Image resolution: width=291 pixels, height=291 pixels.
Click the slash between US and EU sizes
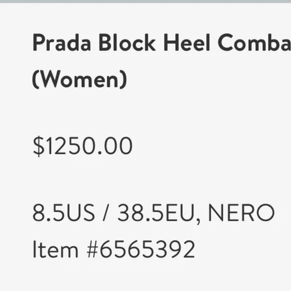click(x=105, y=213)
